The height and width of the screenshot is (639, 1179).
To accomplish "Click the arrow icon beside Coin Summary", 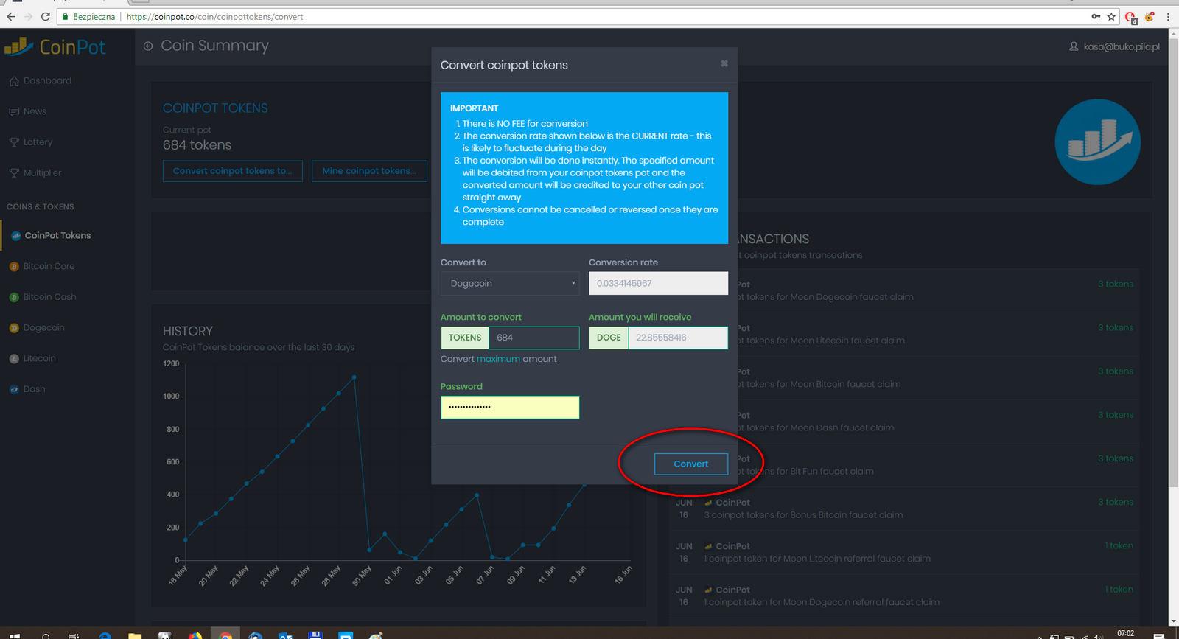I will tap(148, 46).
